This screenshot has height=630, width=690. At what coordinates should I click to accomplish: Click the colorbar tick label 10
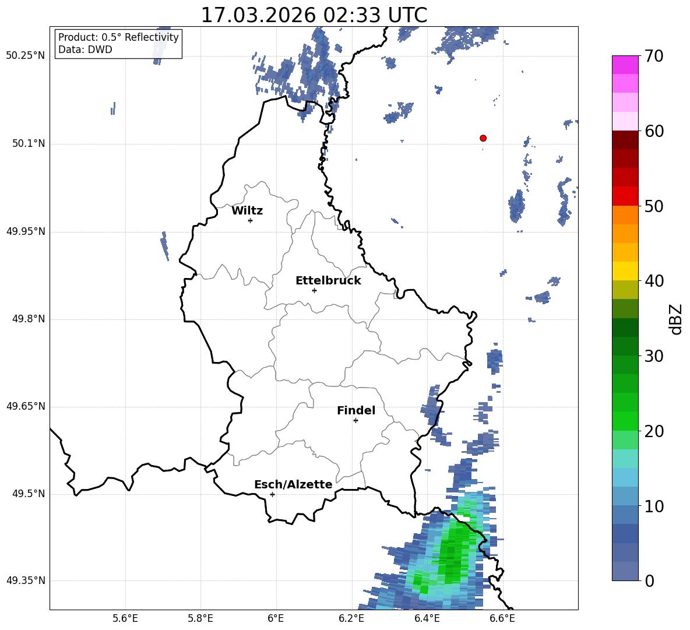coord(654,506)
